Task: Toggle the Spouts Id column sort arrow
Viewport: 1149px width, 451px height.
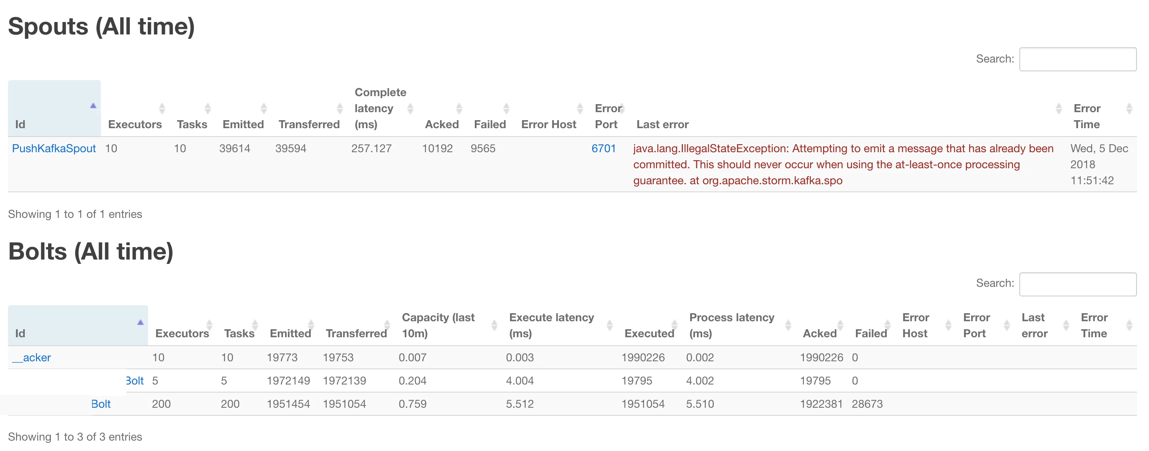Action: pyautogui.click(x=93, y=106)
